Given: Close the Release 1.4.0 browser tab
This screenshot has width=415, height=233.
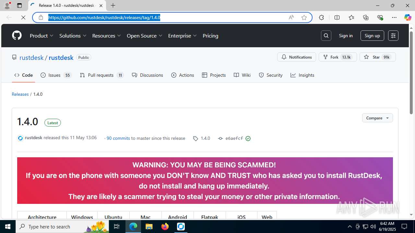Looking at the screenshot, I should click(101, 6).
